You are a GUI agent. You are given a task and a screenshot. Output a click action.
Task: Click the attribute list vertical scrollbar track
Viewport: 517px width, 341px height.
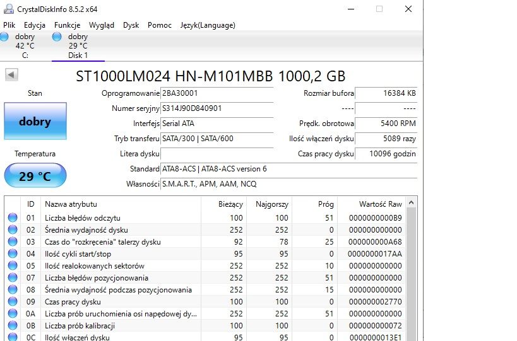point(411,274)
